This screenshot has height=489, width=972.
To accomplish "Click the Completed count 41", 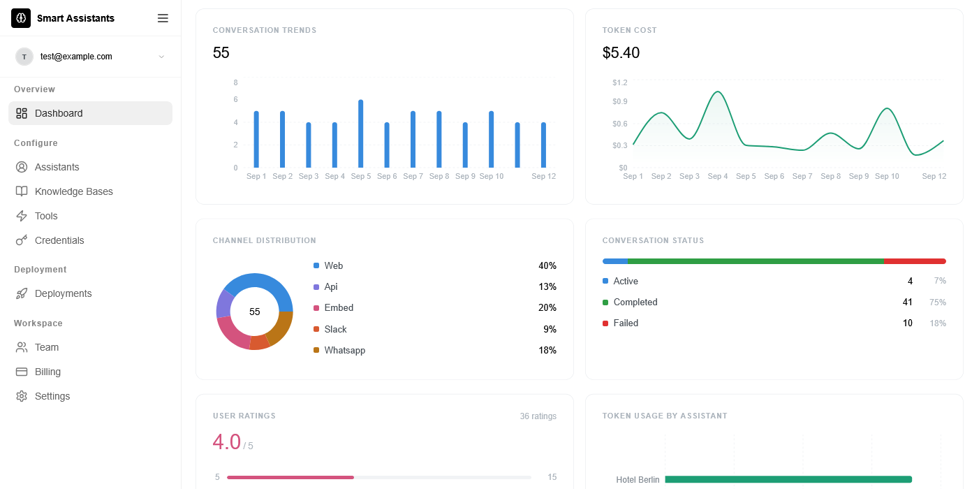I will (x=908, y=302).
